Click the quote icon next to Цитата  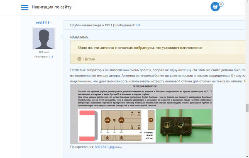tap(79, 59)
